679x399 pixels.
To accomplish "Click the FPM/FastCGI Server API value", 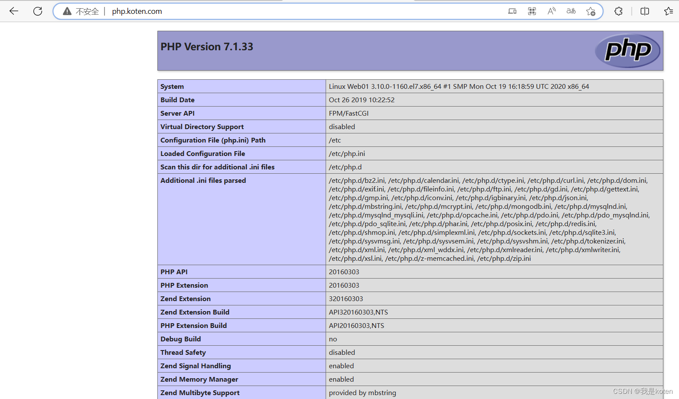I will click(349, 113).
